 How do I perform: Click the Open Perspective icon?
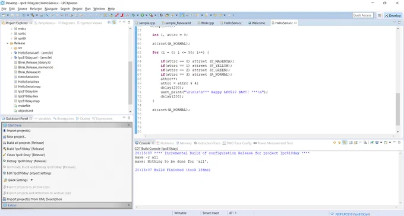coord(380,15)
